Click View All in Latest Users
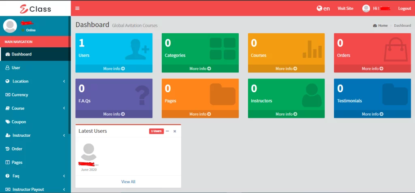The width and height of the screenshot is (415, 193). click(128, 182)
